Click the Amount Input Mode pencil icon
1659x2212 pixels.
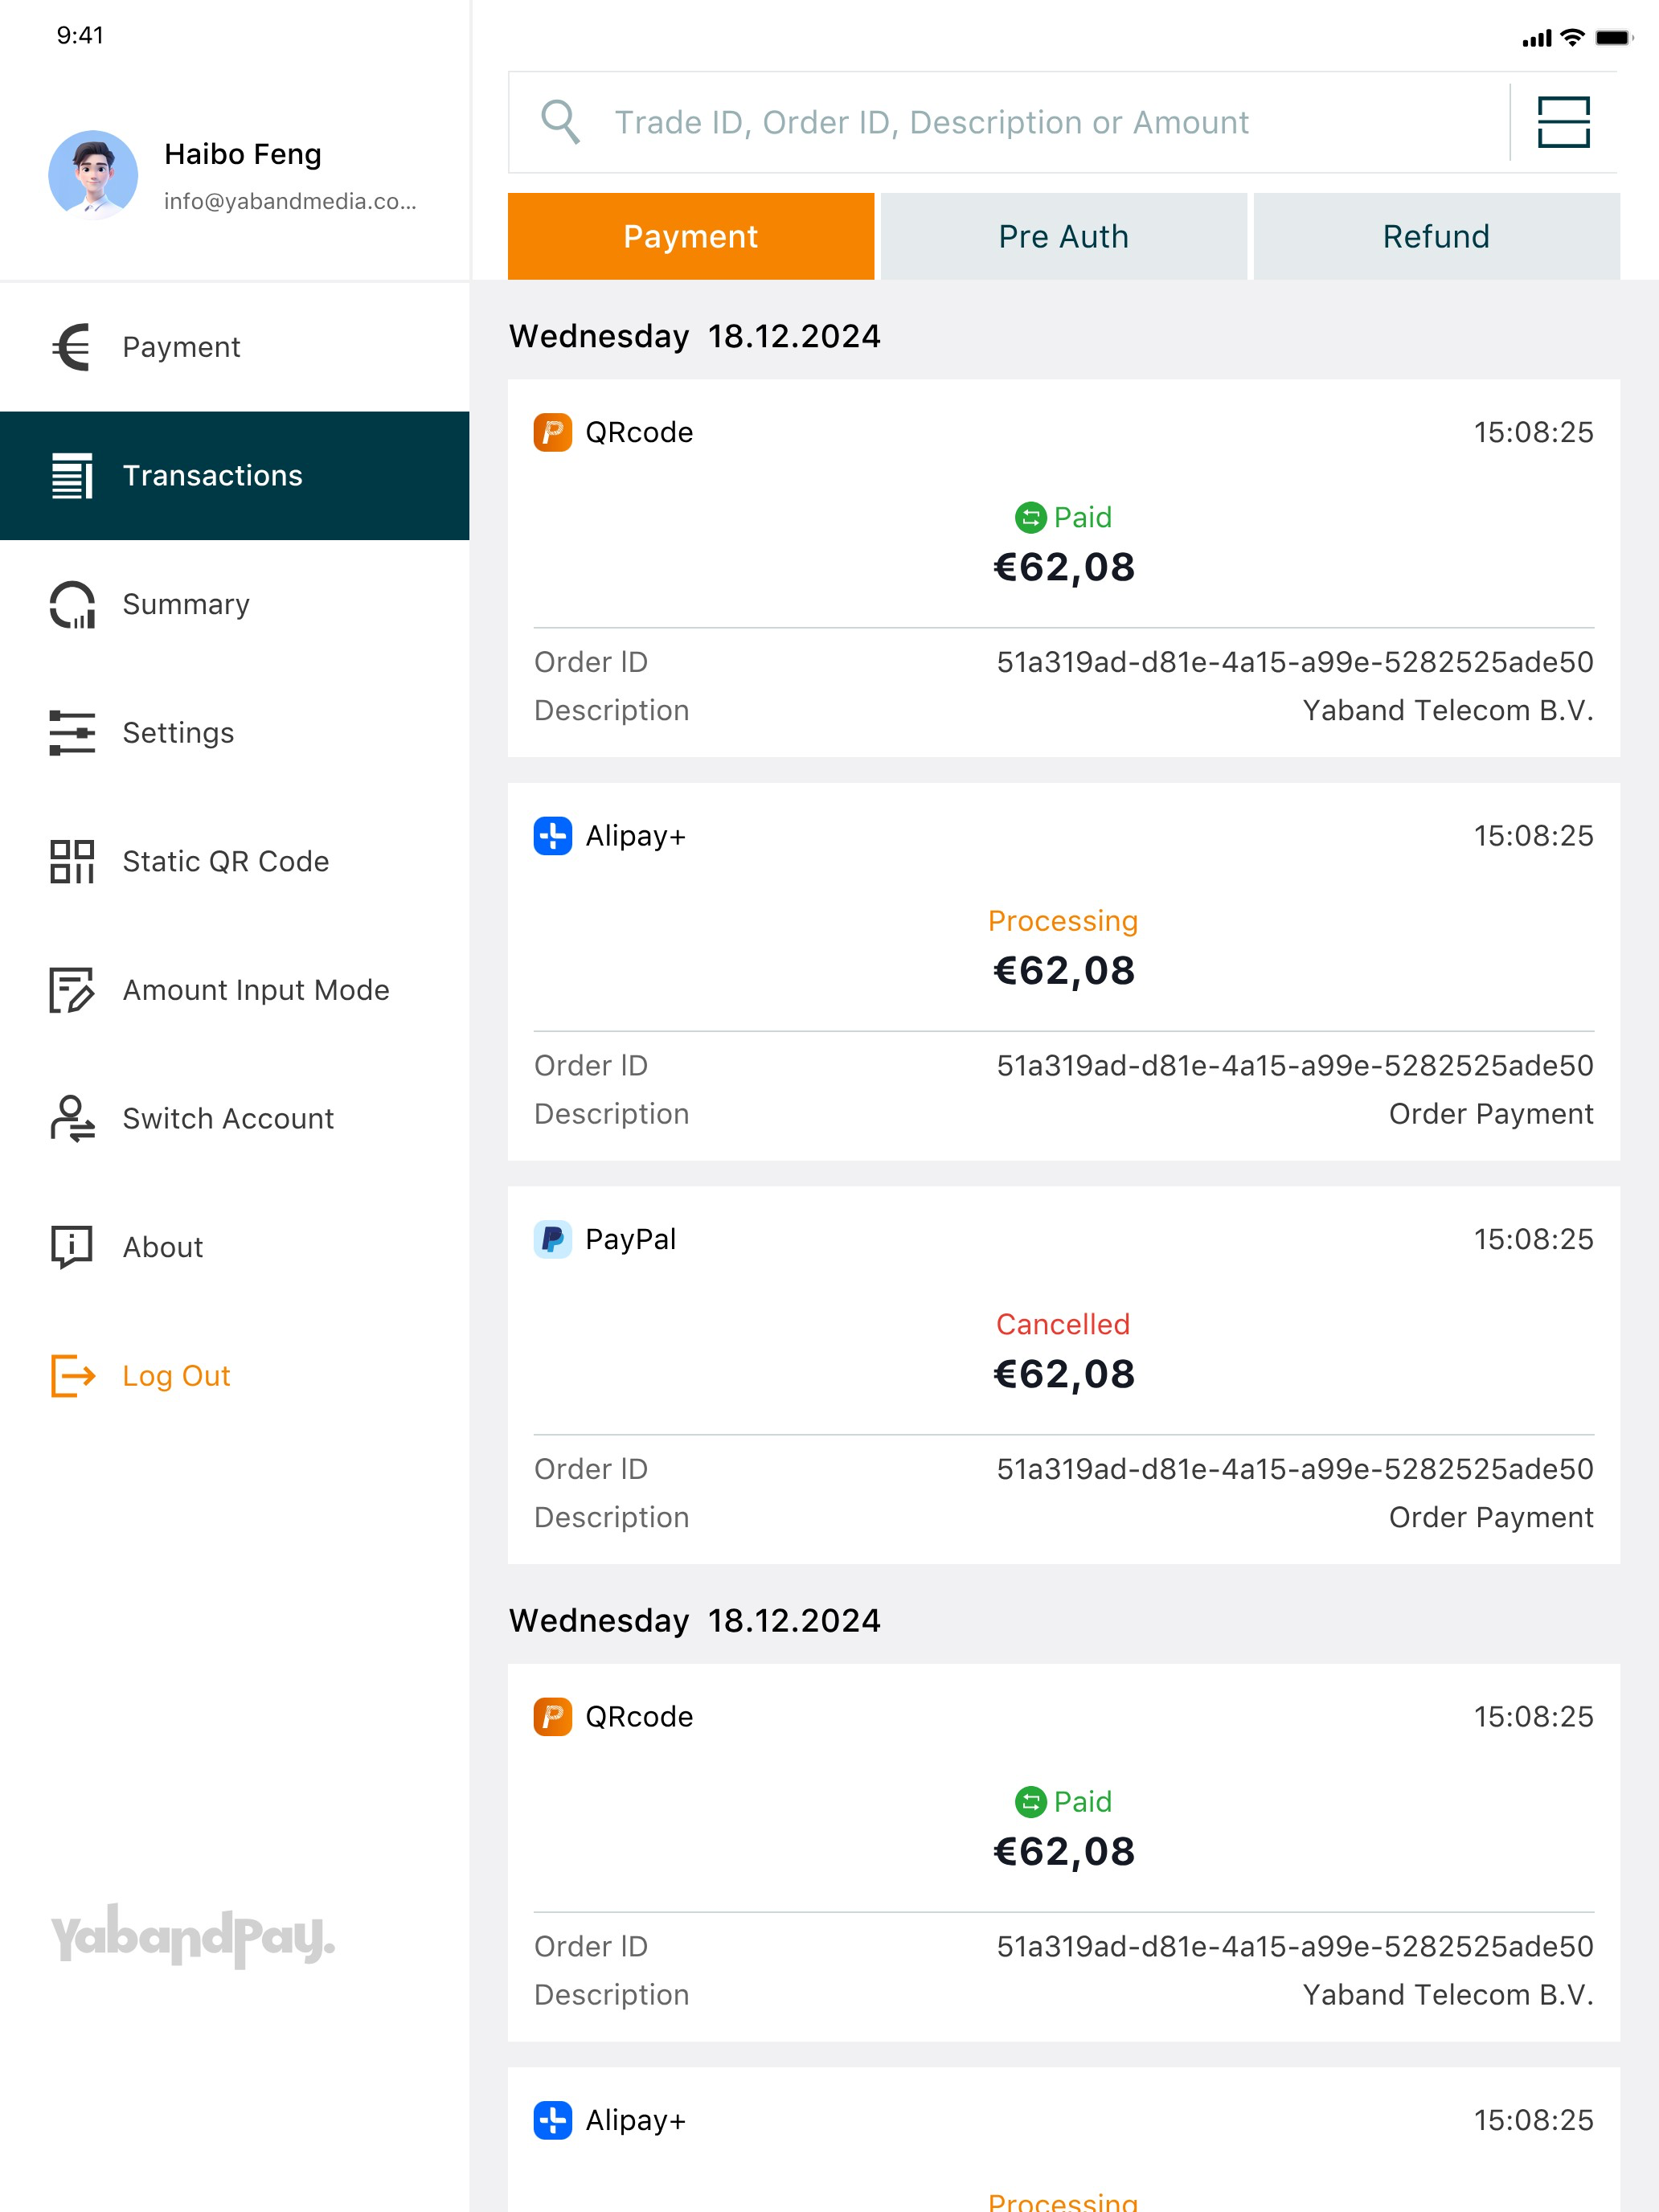[72, 990]
